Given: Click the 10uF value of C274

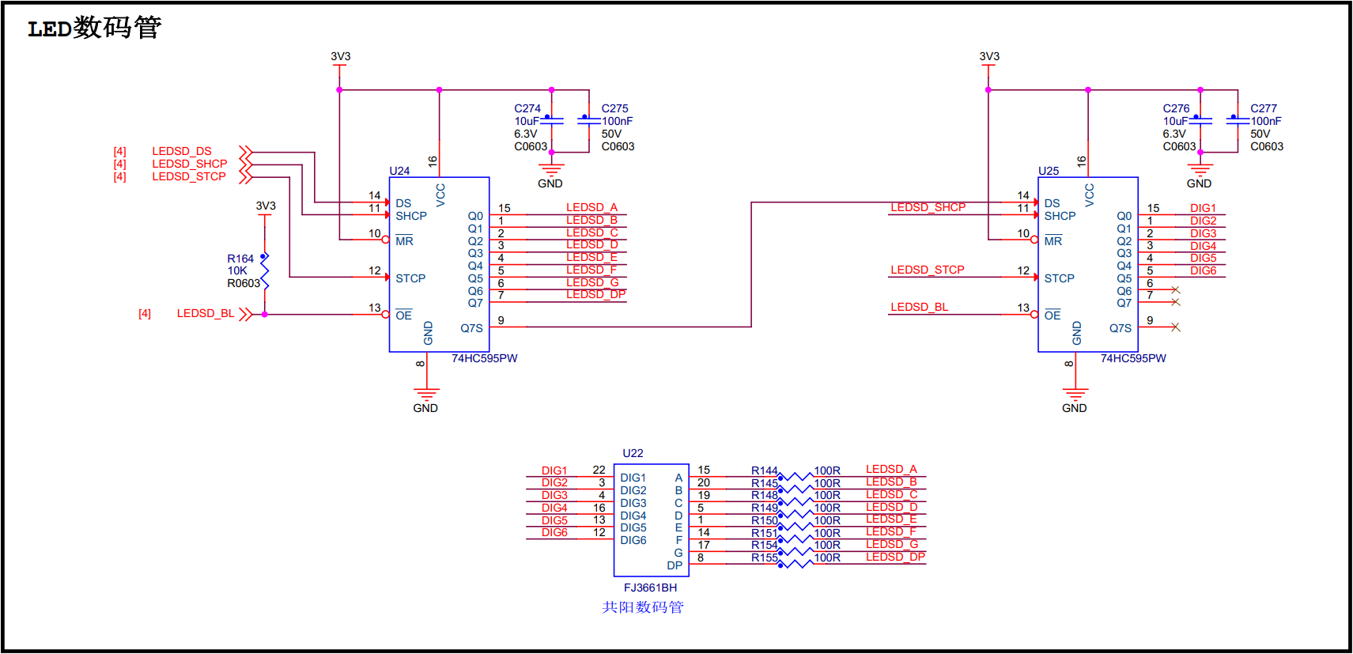Looking at the screenshot, I should click(527, 121).
